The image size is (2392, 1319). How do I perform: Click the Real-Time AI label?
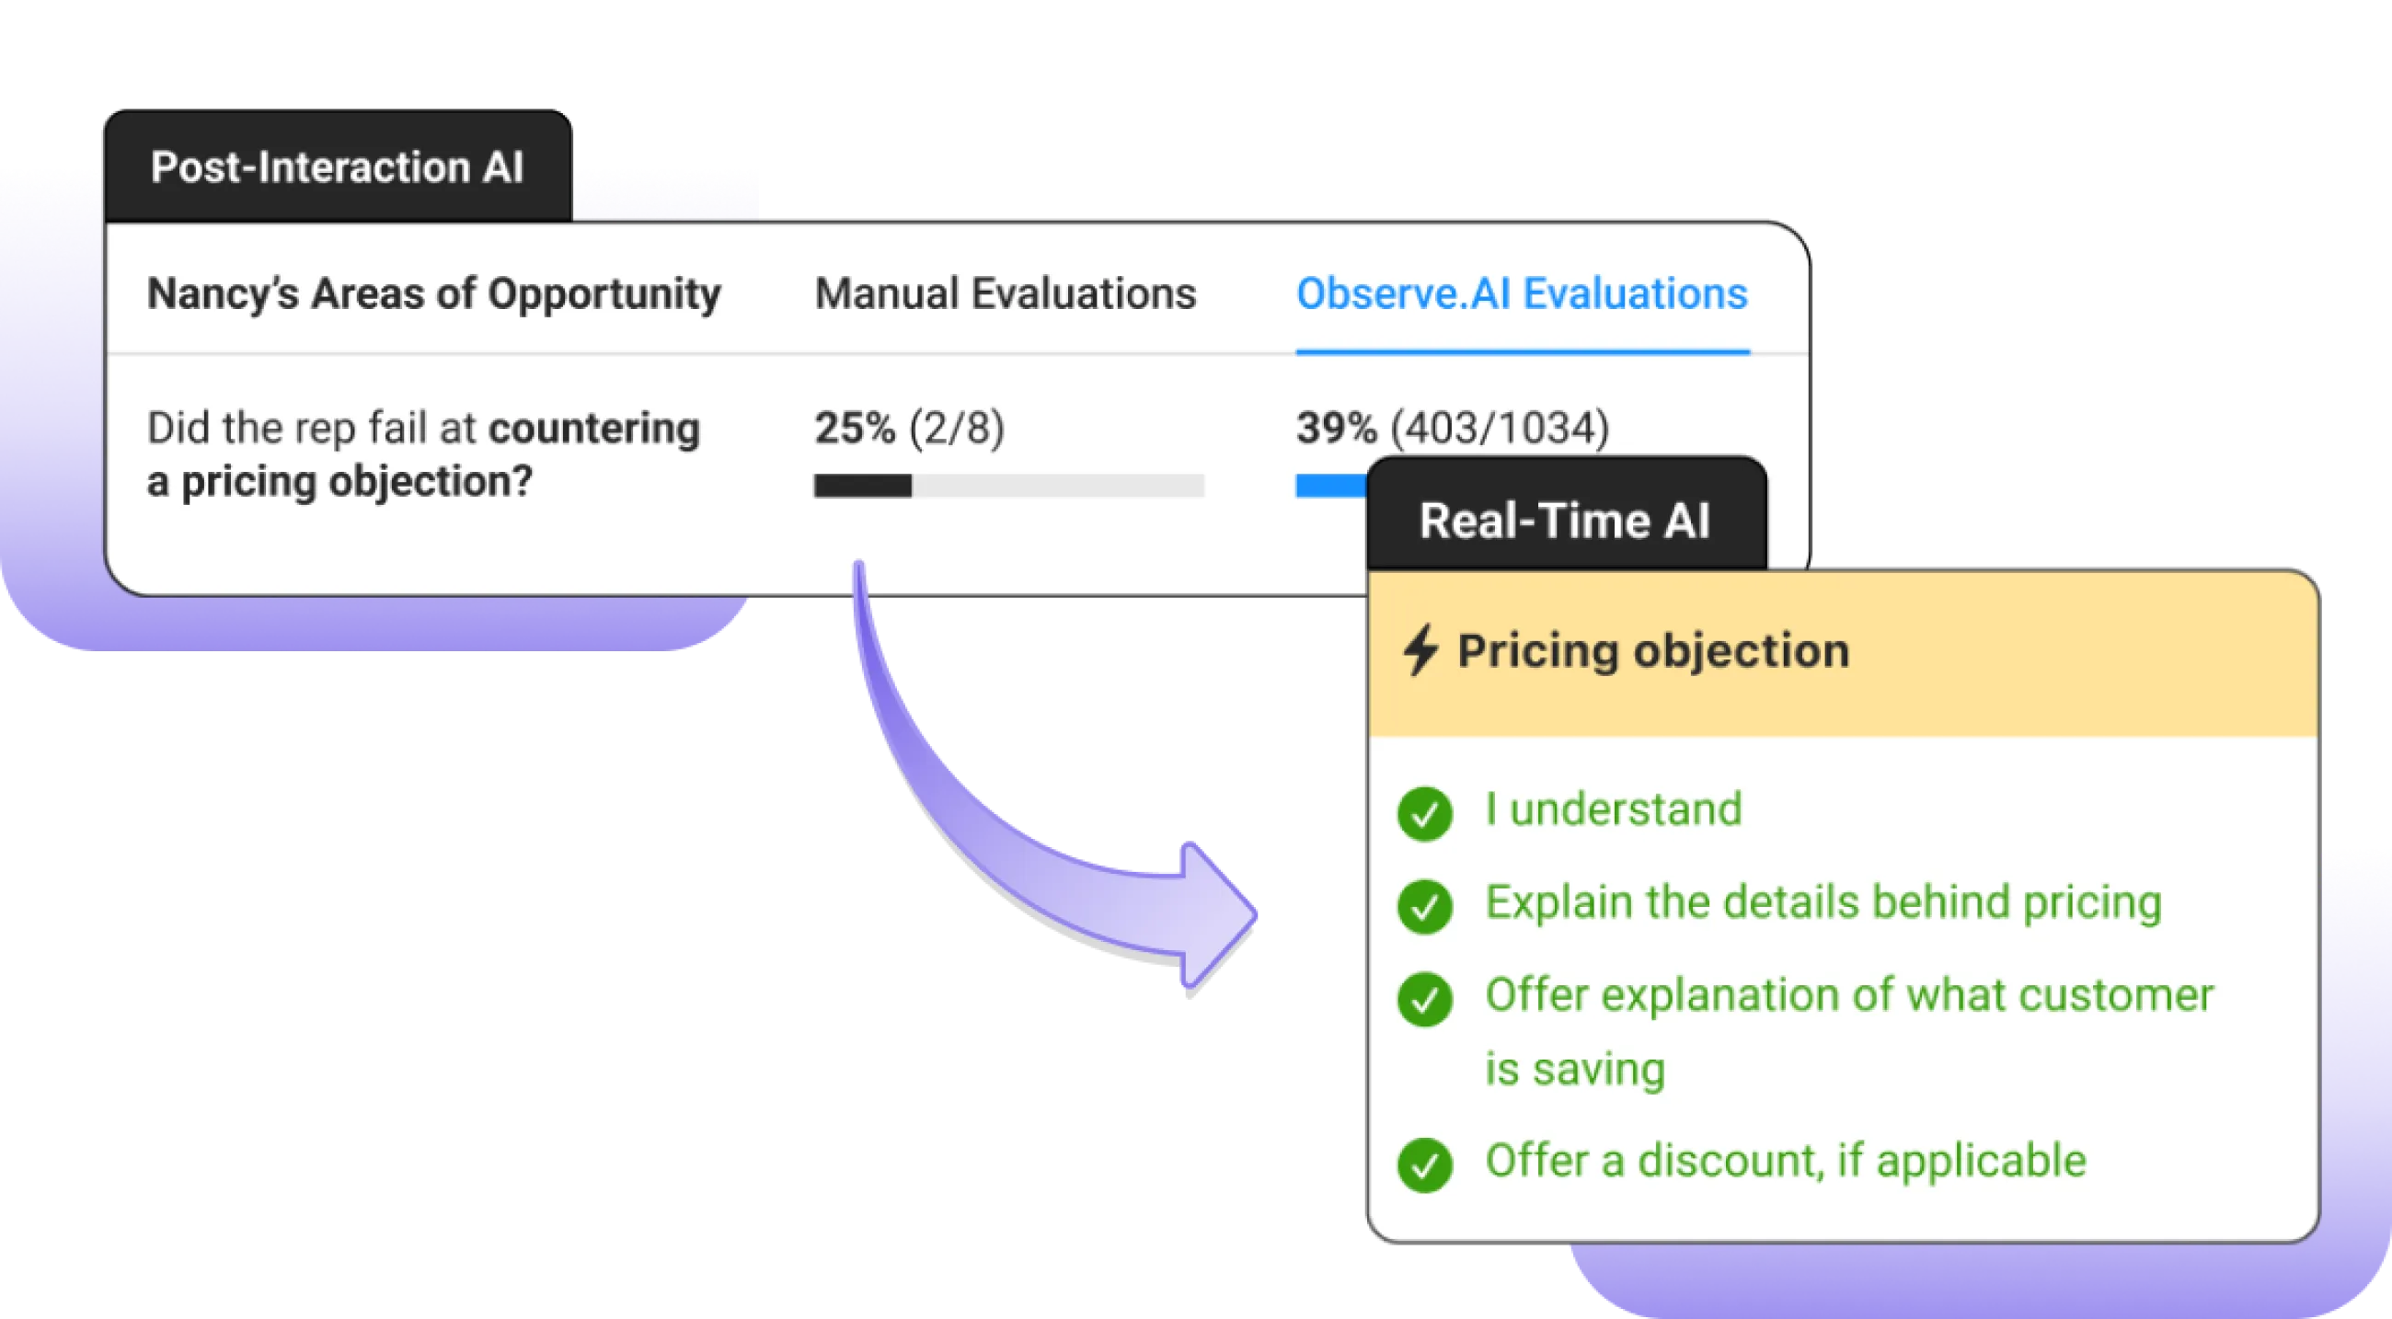pyautogui.click(x=1565, y=521)
